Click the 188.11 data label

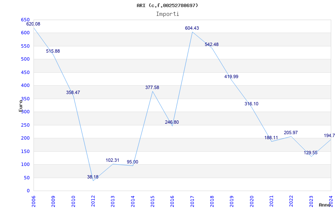click(x=271, y=138)
